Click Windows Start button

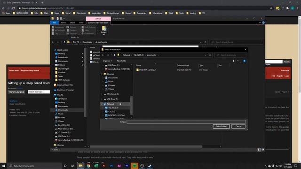4,166
